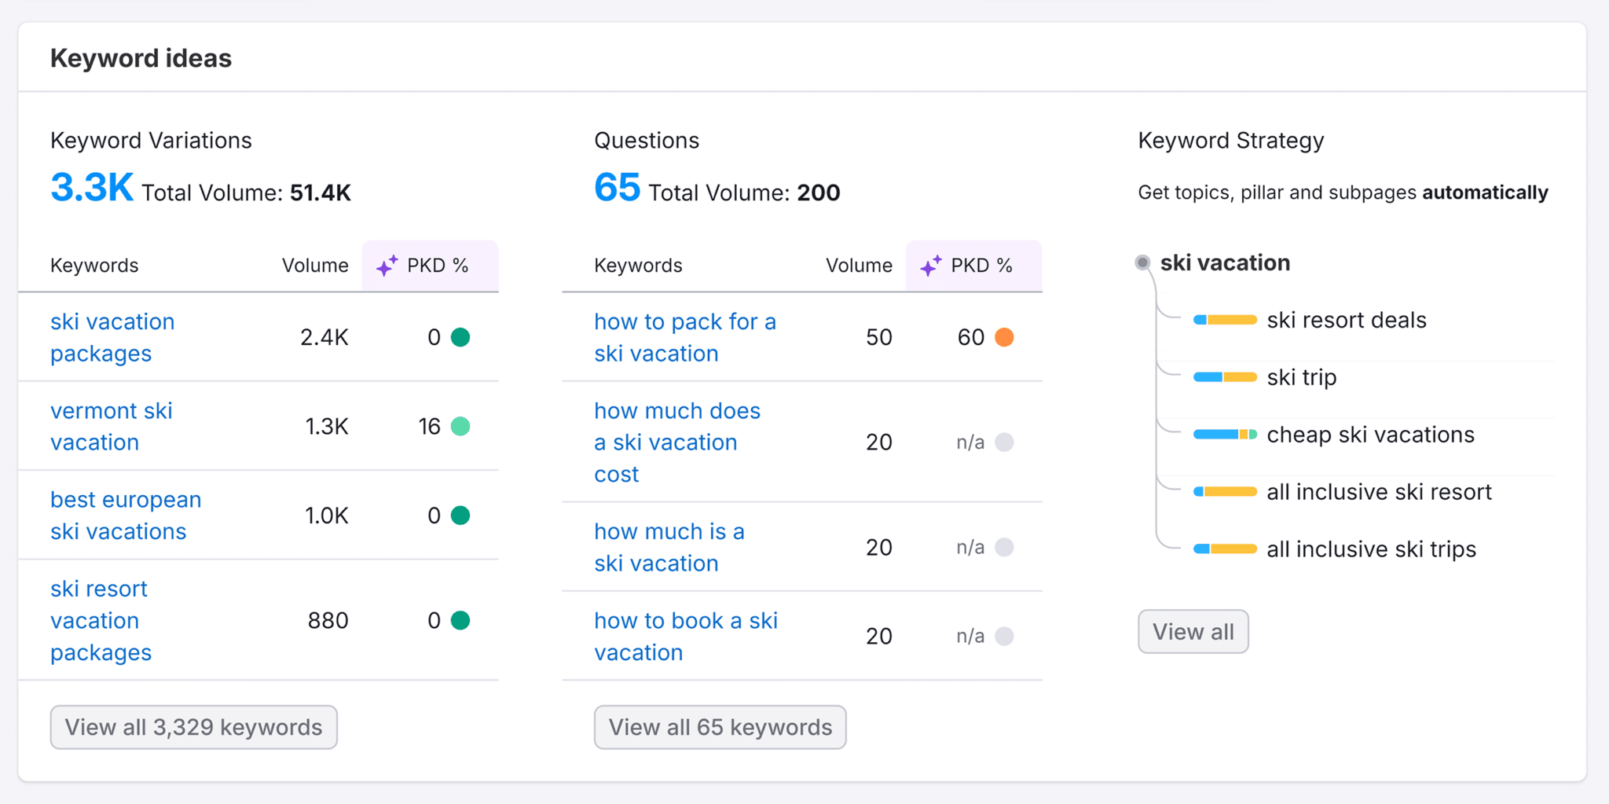Screen dimensions: 1609x804
Task: Open how to book a ski vacation question
Action: coord(686,636)
